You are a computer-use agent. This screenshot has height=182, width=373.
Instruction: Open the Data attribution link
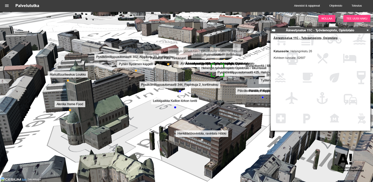pos(34,180)
